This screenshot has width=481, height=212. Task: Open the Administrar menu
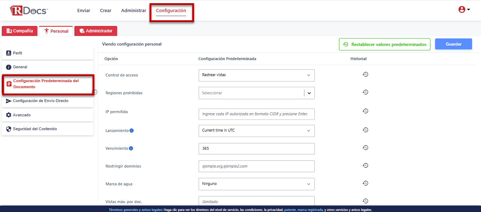tap(134, 11)
